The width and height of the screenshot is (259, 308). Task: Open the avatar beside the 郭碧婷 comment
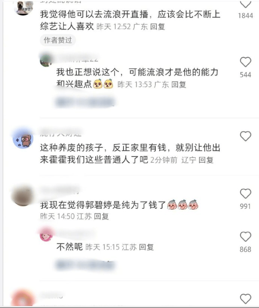tap(23, 196)
